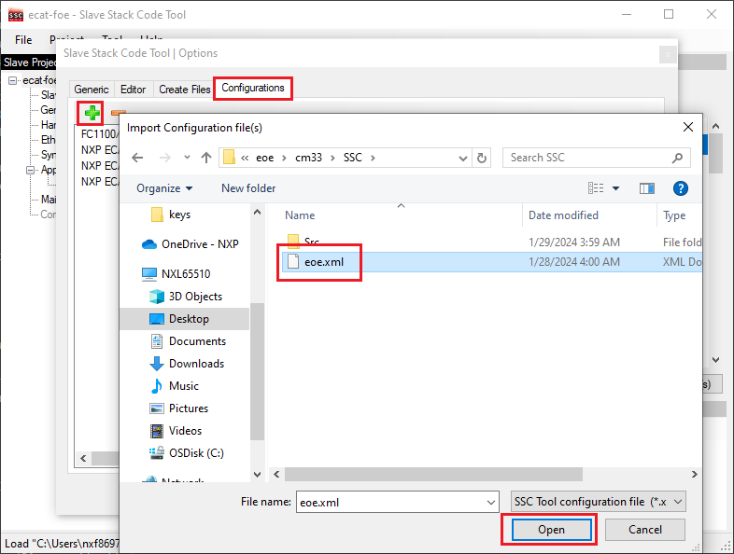Expand the File name history dropdown
Screen dimensions: 734x554
click(x=491, y=502)
